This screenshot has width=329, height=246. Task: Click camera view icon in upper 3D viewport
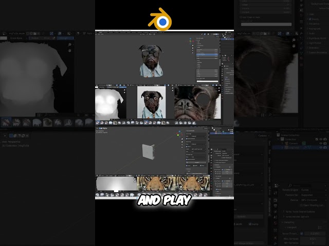pyautogui.click(x=193, y=51)
